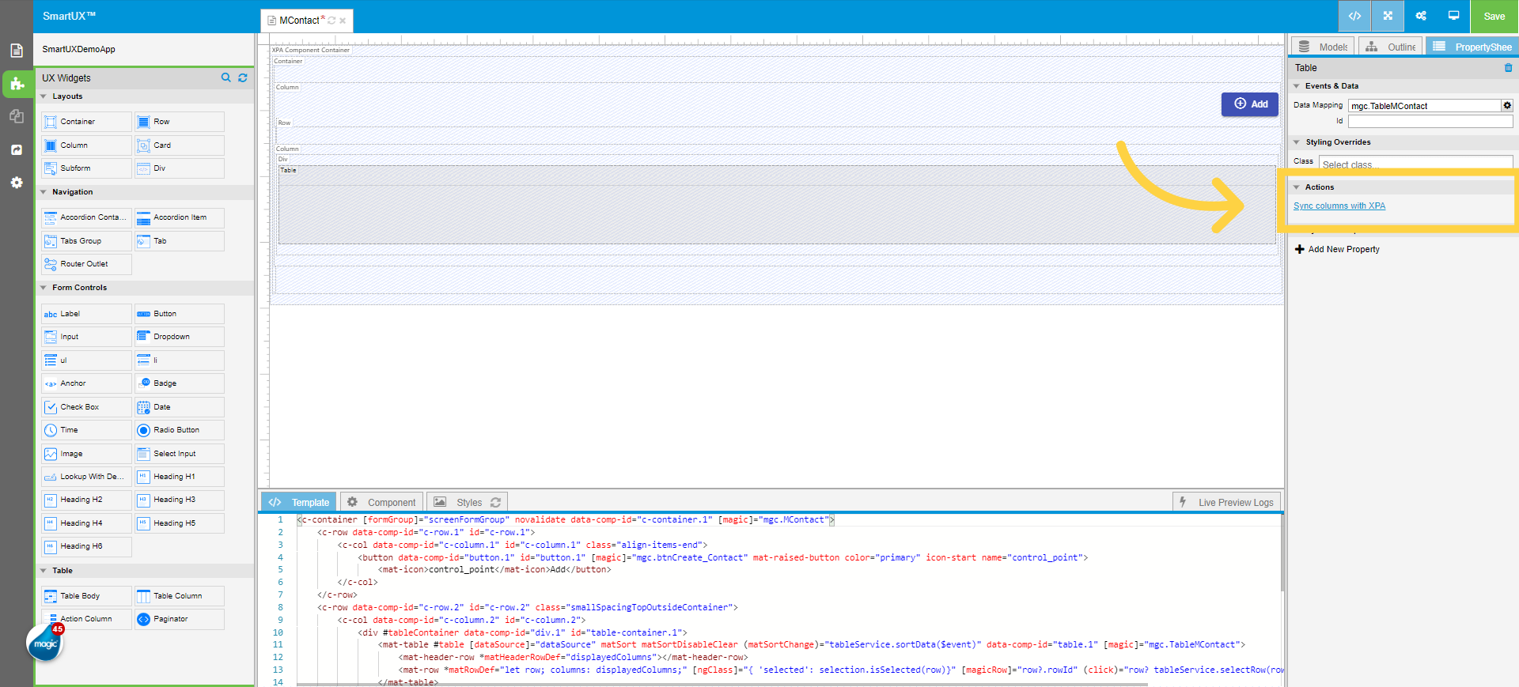Collapse the Navigation section
Image resolution: width=1519 pixels, height=687 pixels.
tap(44, 192)
